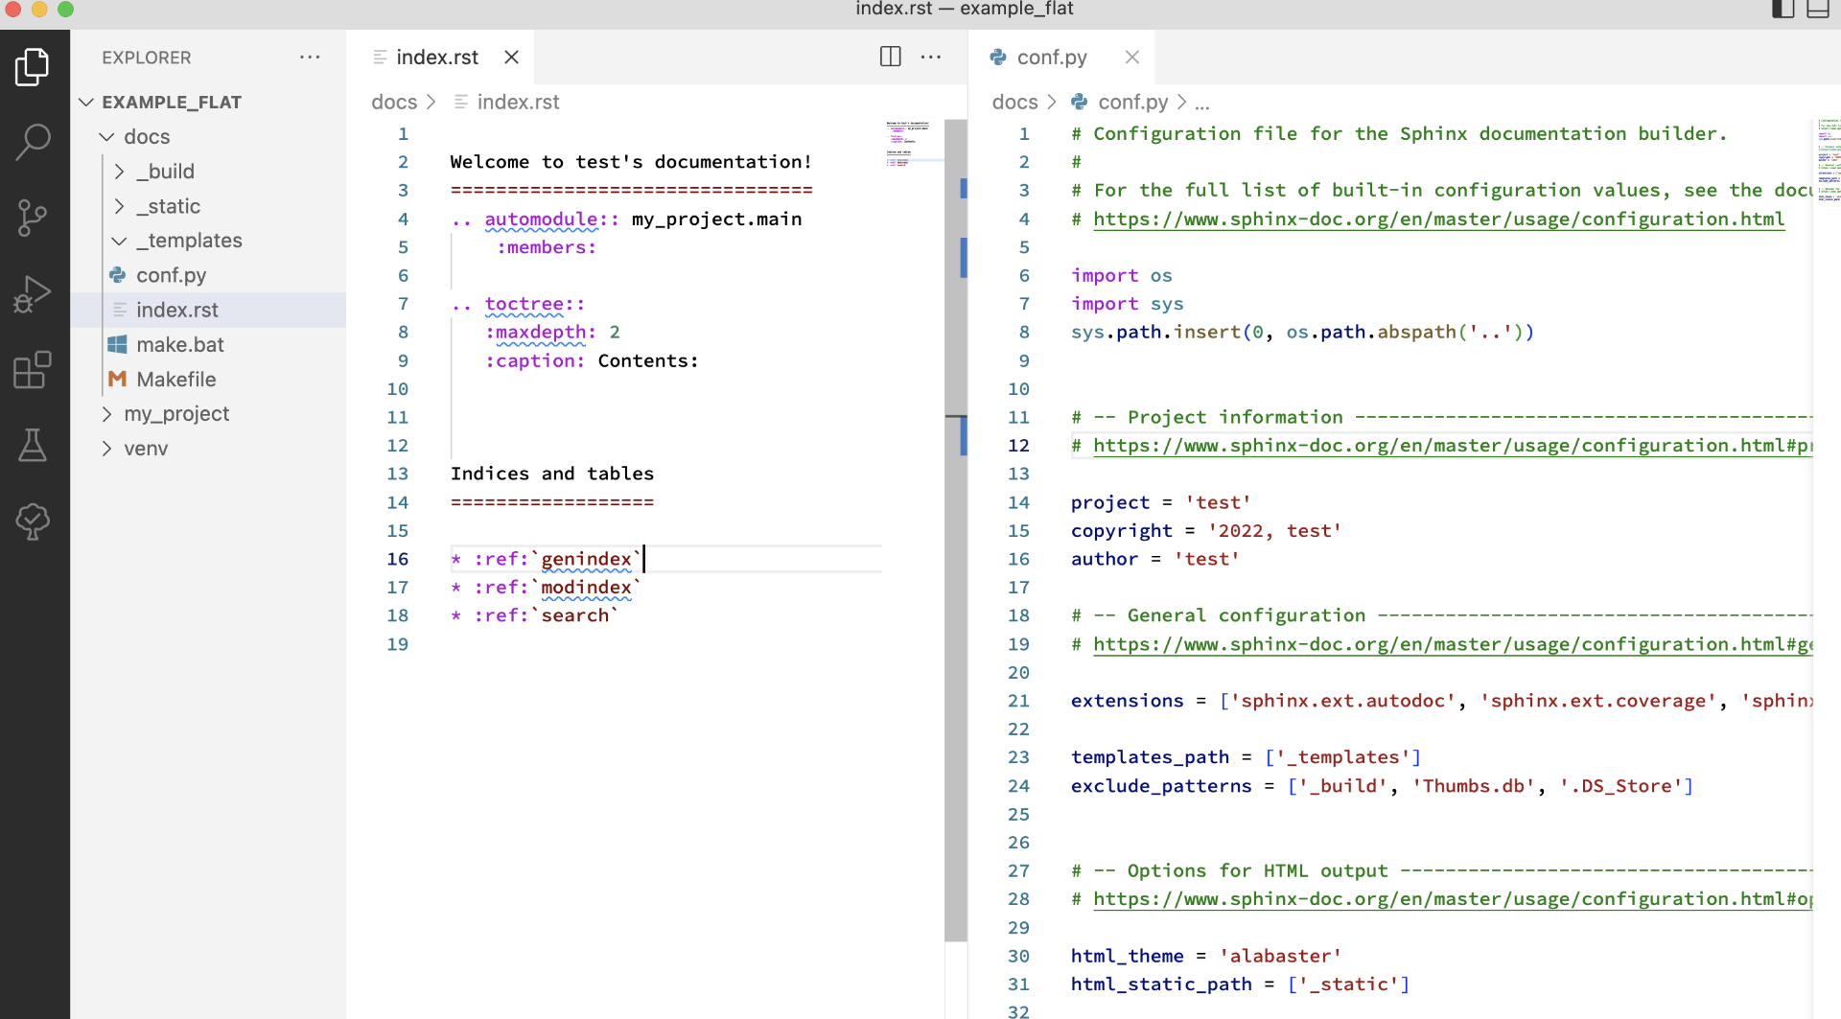The height and width of the screenshot is (1019, 1841).
Task: Click index.rst breadcrumb item
Action: click(518, 102)
